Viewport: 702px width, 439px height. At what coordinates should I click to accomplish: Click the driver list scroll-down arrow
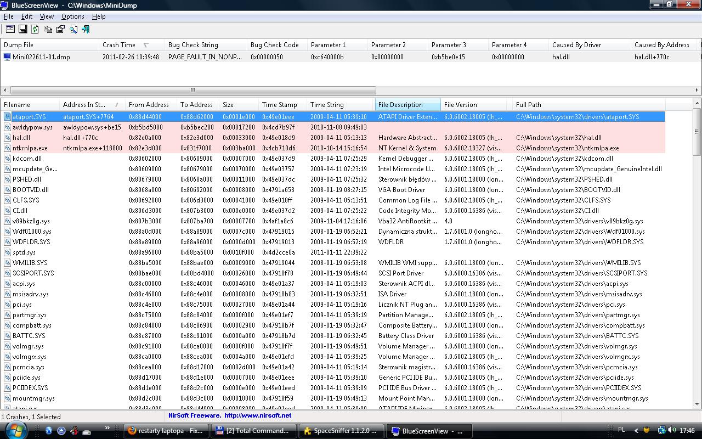coord(697,404)
